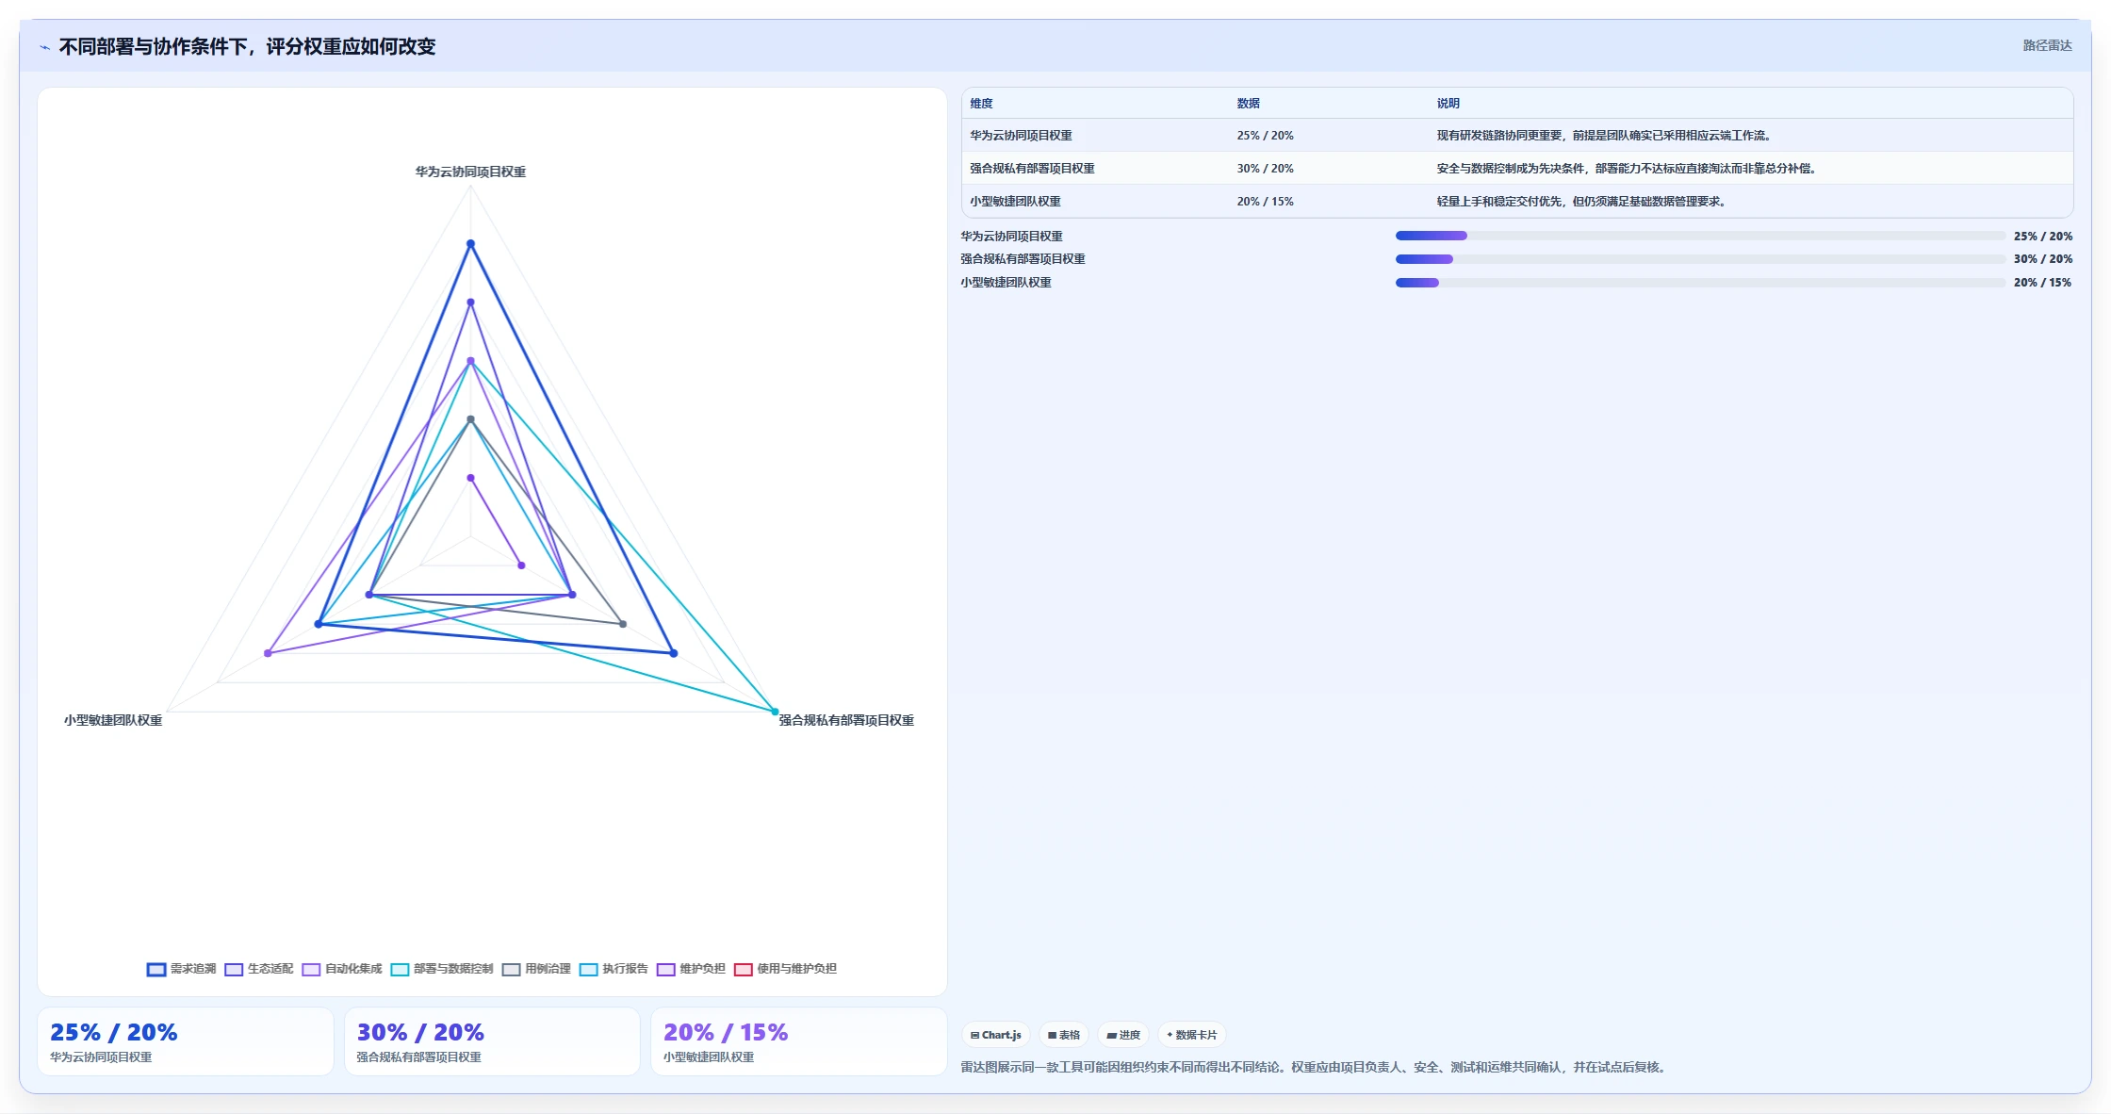Hide the 生态适配 series via its legend entry
Viewport: 2111px width, 1114px height.
pyautogui.click(x=259, y=969)
